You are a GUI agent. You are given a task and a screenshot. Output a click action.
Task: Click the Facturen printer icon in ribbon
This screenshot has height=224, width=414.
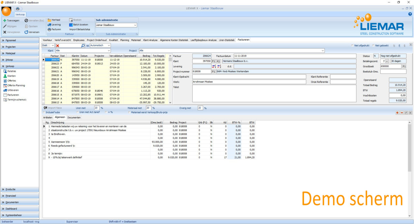point(49,29)
